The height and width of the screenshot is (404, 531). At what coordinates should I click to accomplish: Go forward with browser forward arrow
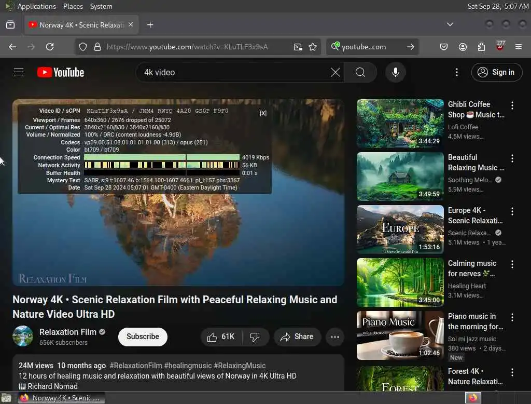pyautogui.click(x=31, y=47)
